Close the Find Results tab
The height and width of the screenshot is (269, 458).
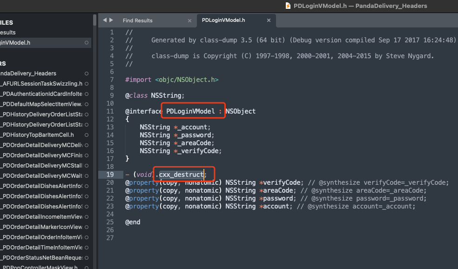click(189, 20)
